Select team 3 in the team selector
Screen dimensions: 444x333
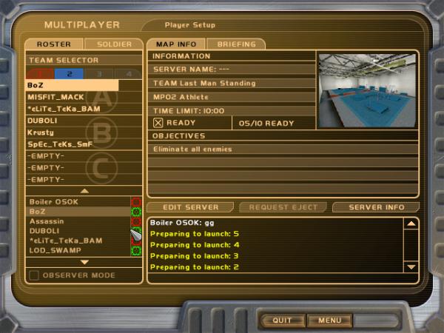pyautogui.click(x=99, y=73)
